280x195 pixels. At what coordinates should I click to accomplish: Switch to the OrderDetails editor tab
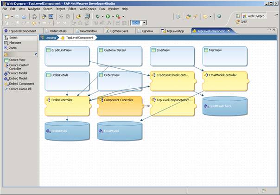(x=58, y=31)
